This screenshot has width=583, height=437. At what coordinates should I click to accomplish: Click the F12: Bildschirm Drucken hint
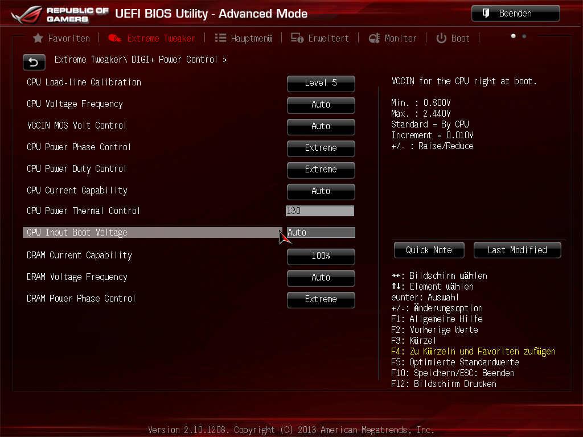coord(444,384)
